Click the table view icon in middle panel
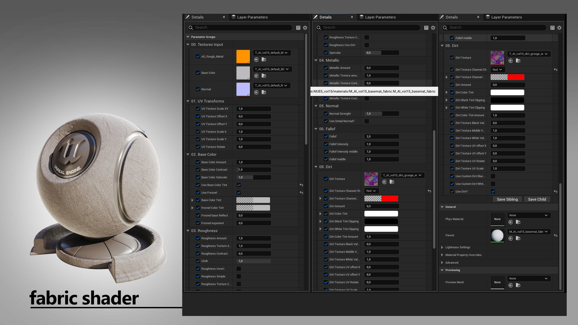Screen dimensions: 578x325 click(x=426, y=28)
